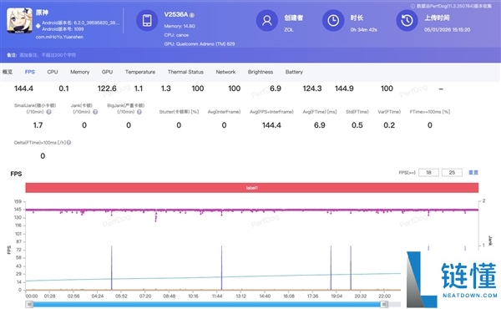Click left handle of timeline range slider
Viewport: 501px width, 309px height.
coord(29,305)
